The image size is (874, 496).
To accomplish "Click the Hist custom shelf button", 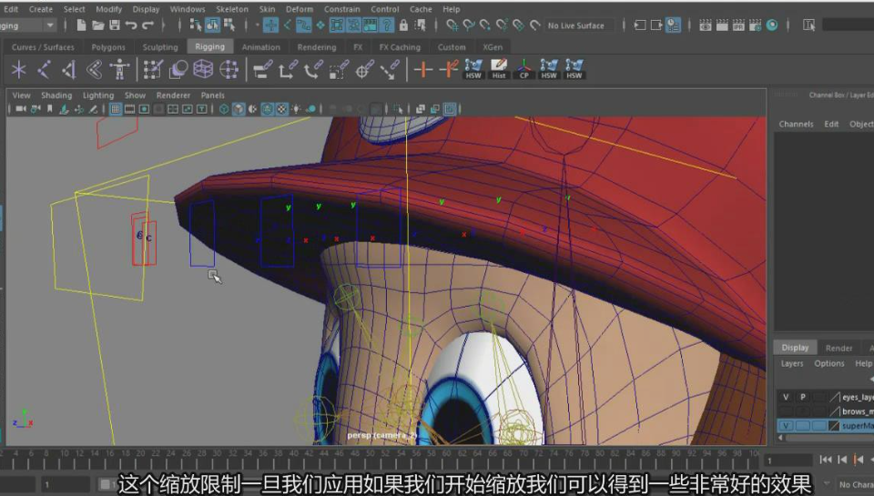I will click(x=499, y=69).
